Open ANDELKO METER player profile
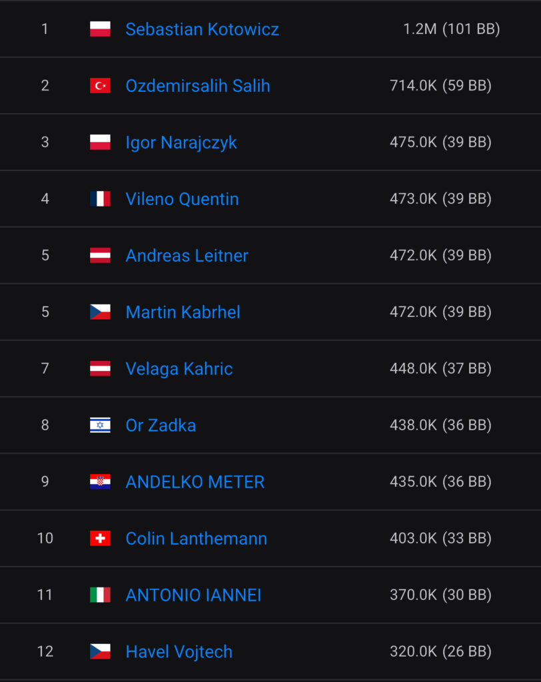Viewport: 541px width, 682px height. [x=195, y=482]
